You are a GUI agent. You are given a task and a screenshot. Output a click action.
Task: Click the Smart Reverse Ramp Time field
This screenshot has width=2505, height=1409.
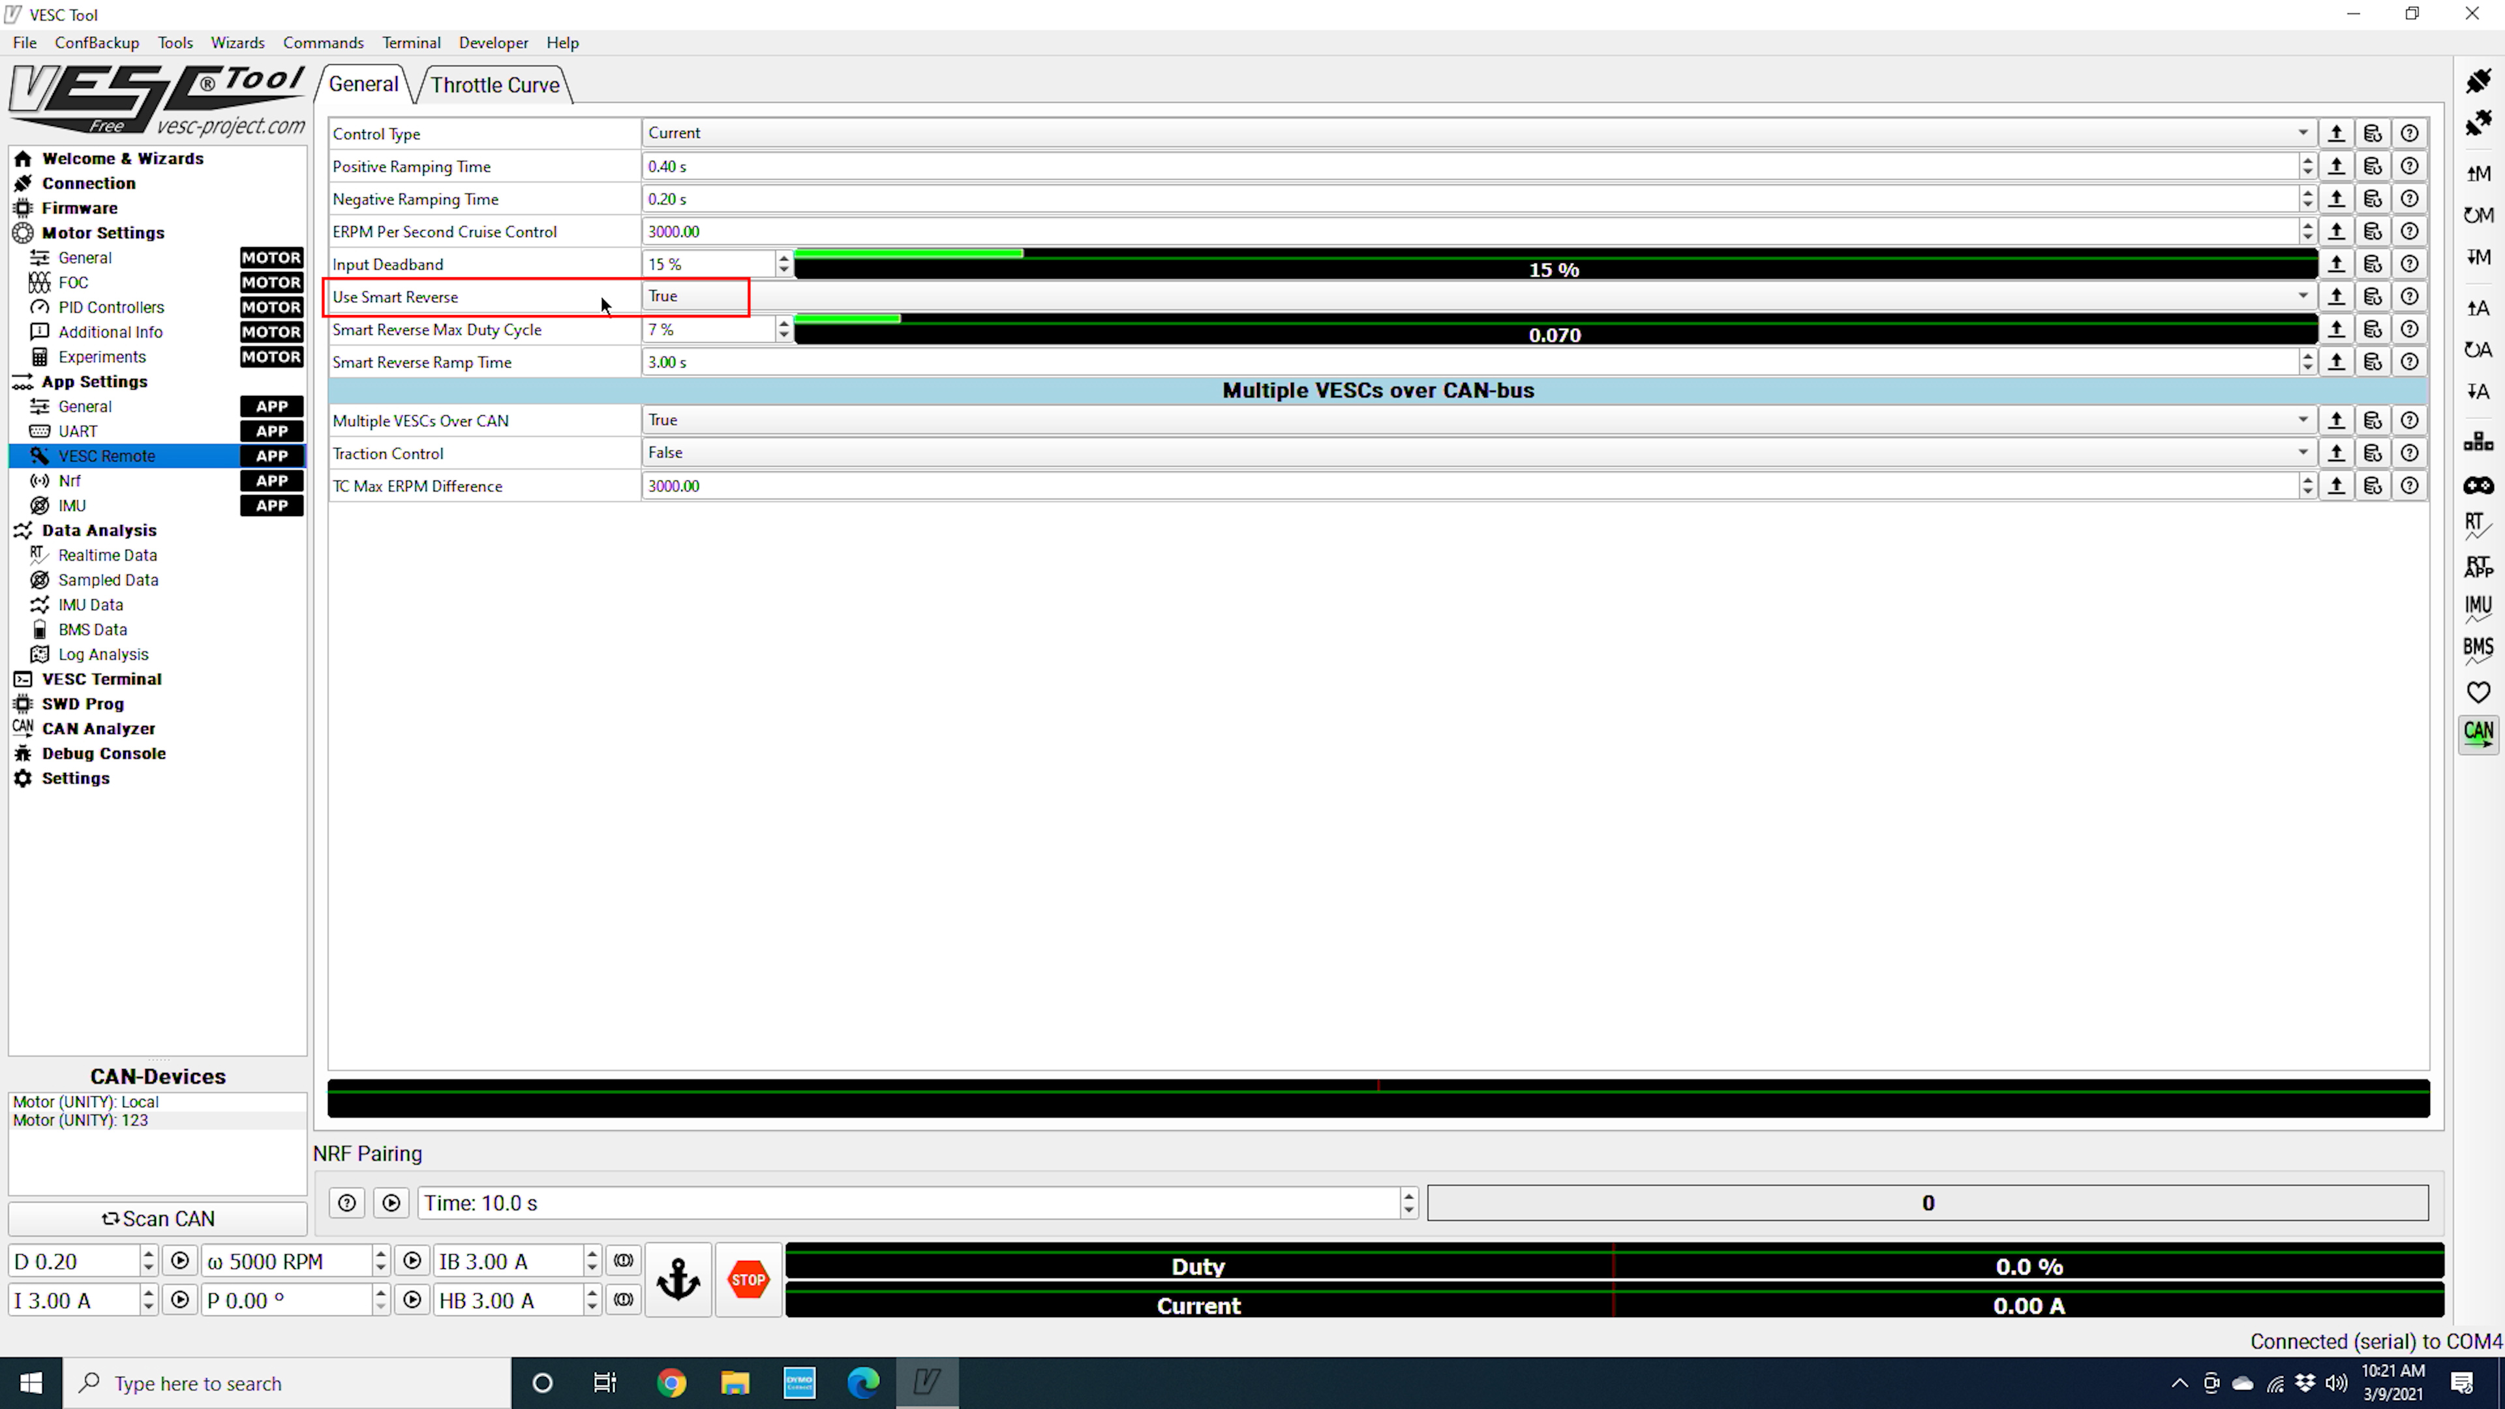point(1470,362)
